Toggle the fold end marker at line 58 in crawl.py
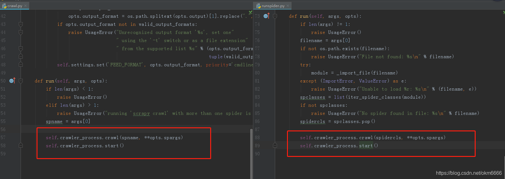Viewport: 505px width, 179px height. point(21,145)
